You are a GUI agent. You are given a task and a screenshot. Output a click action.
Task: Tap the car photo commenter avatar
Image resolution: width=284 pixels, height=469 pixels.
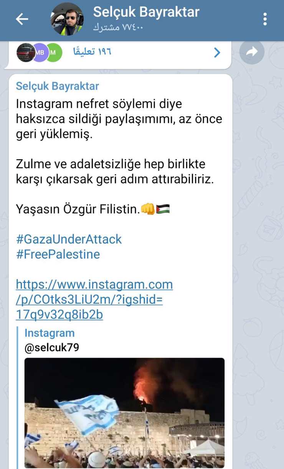tap(25, 52)
